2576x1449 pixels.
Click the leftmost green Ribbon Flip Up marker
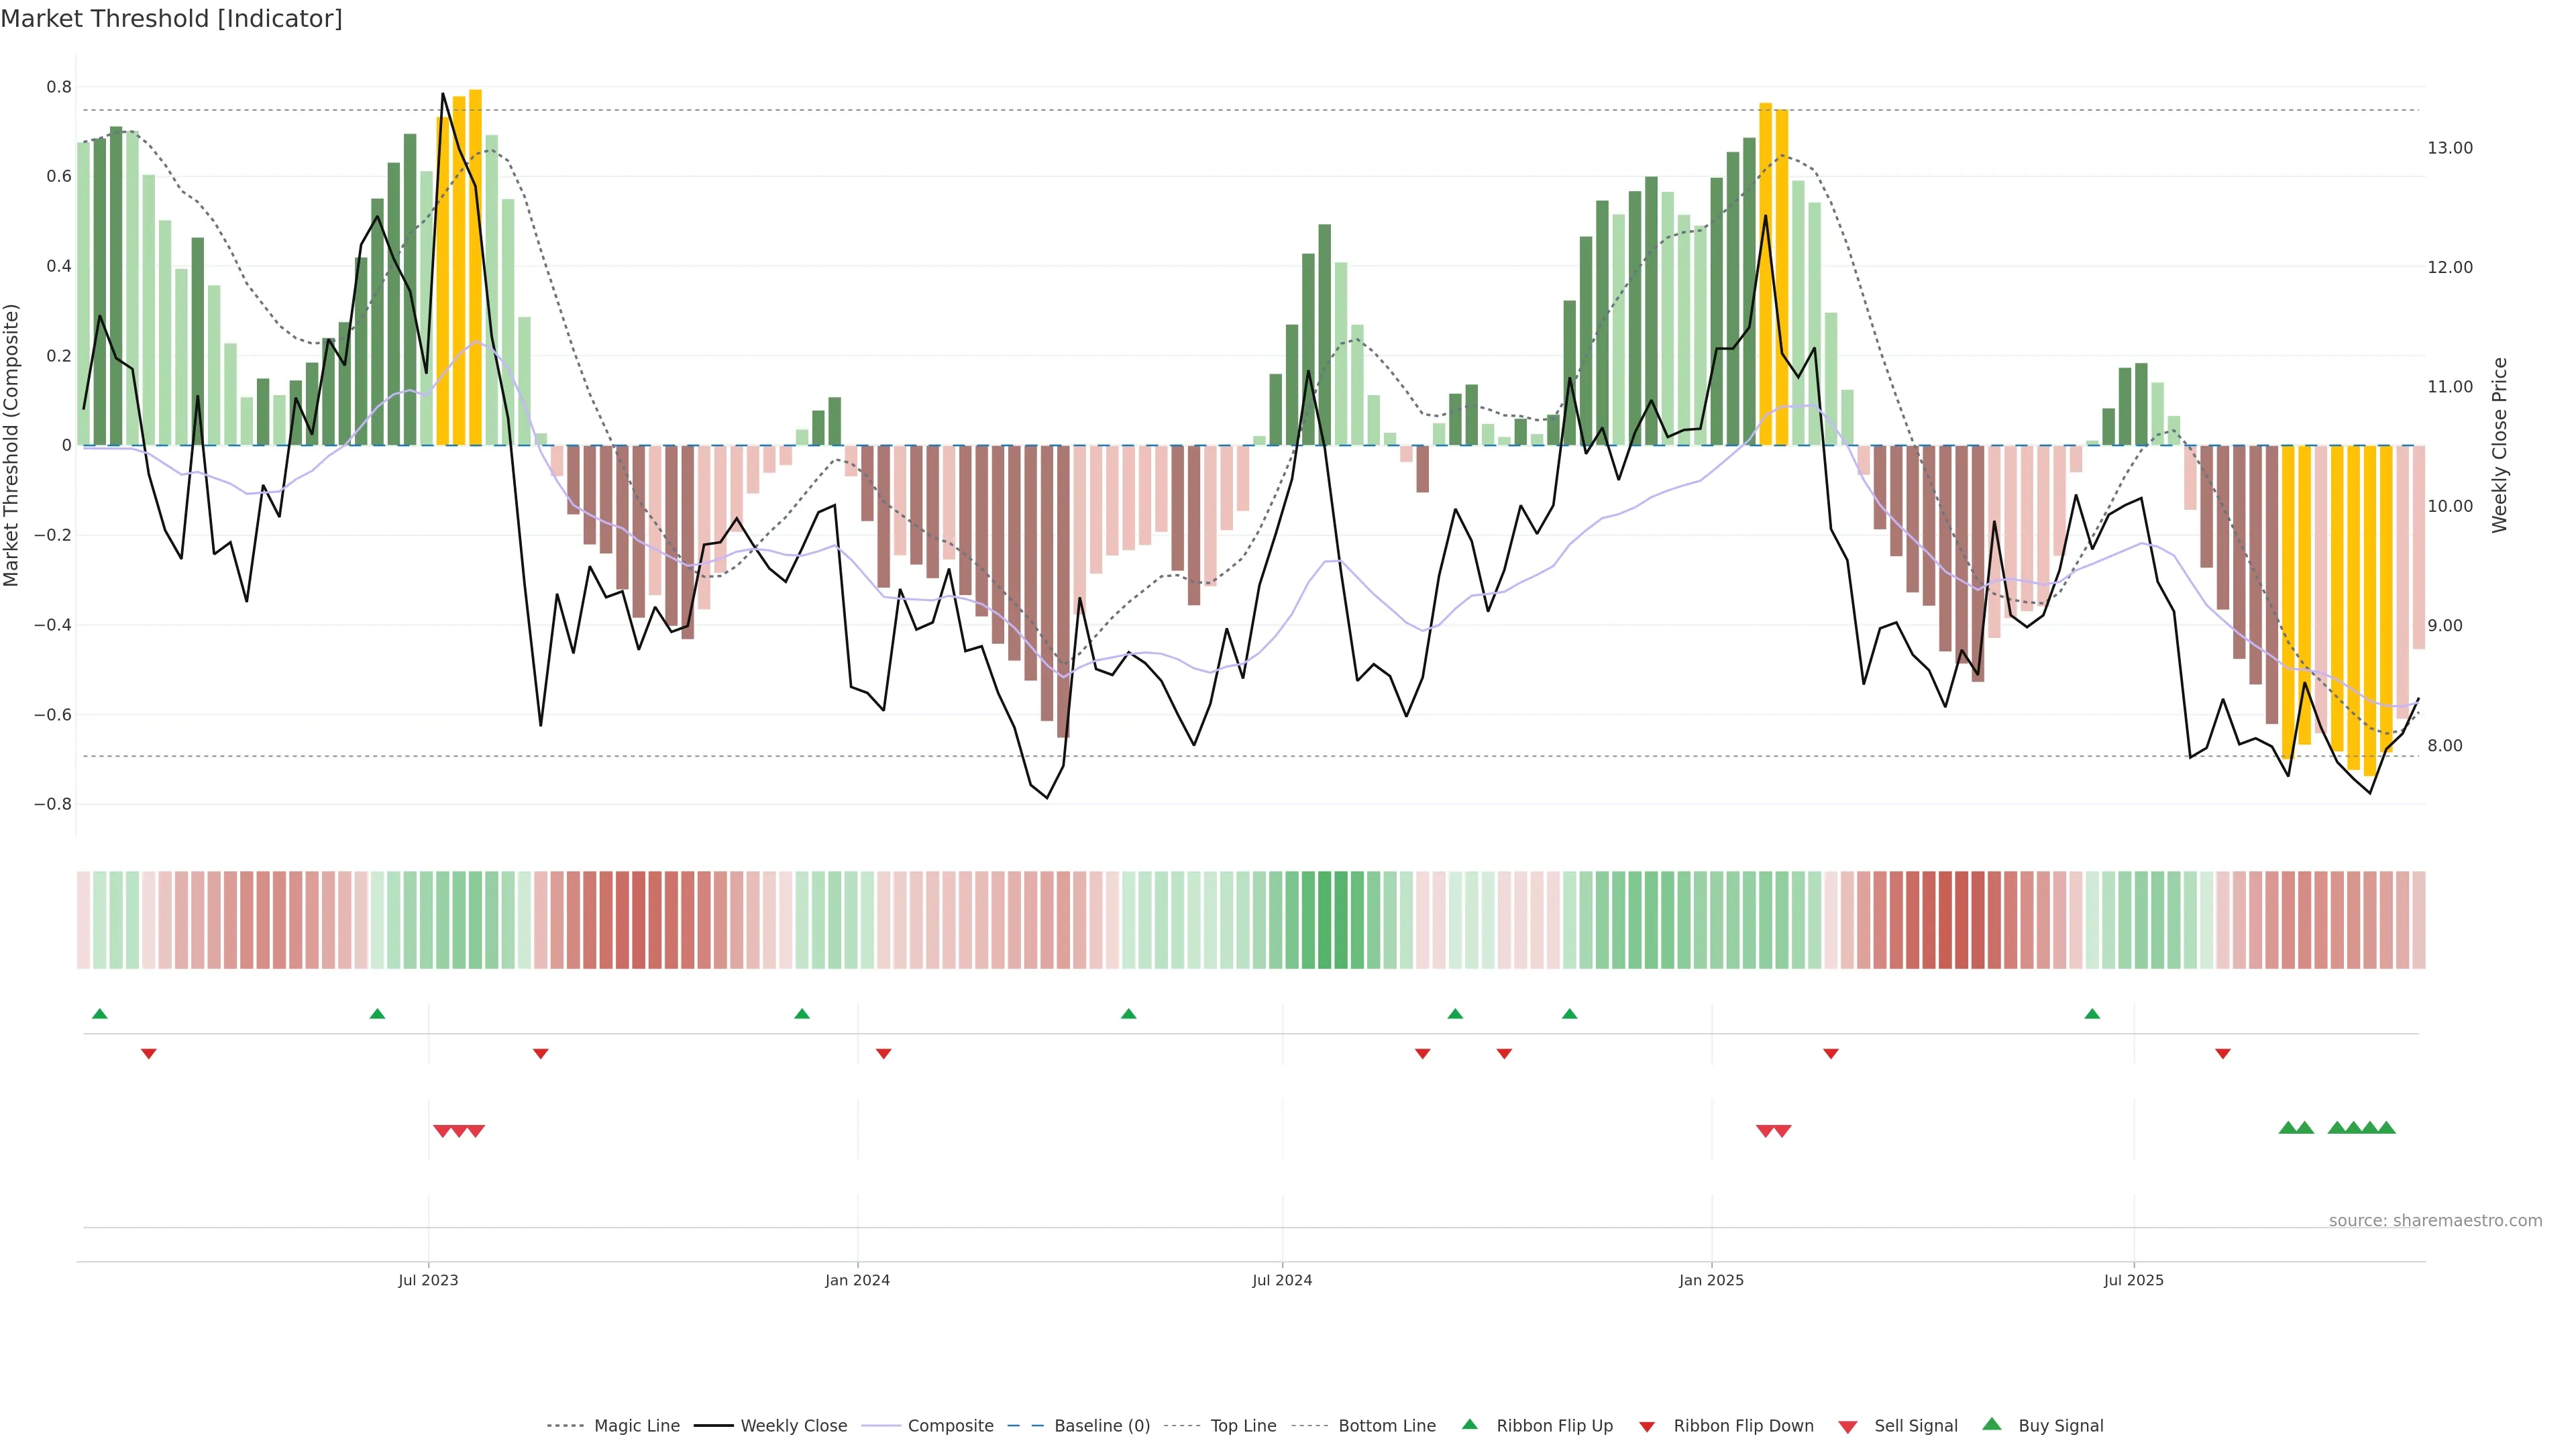[99, 1014]
